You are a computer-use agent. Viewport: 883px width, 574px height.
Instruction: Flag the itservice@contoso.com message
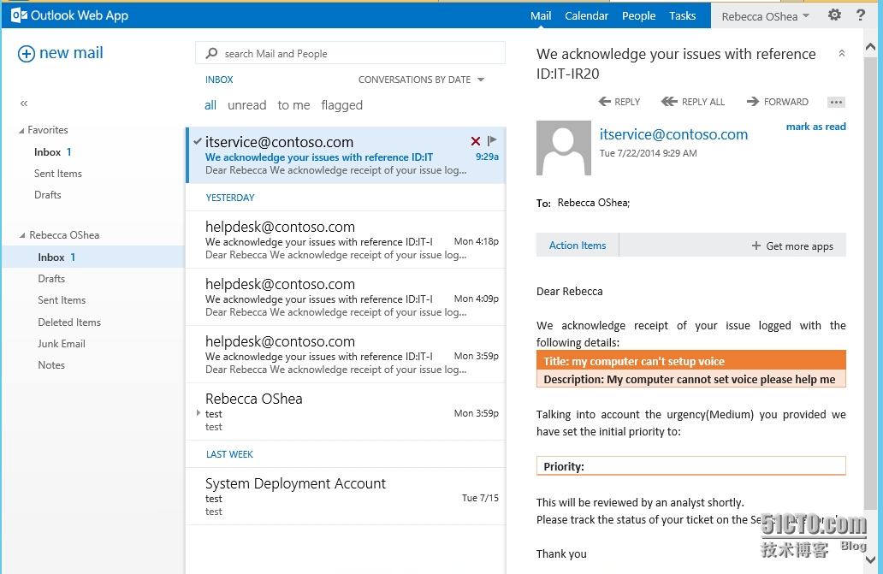tap(492, 140)
